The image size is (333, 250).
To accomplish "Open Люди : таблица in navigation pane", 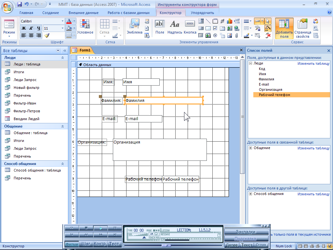I will point(34,64).
